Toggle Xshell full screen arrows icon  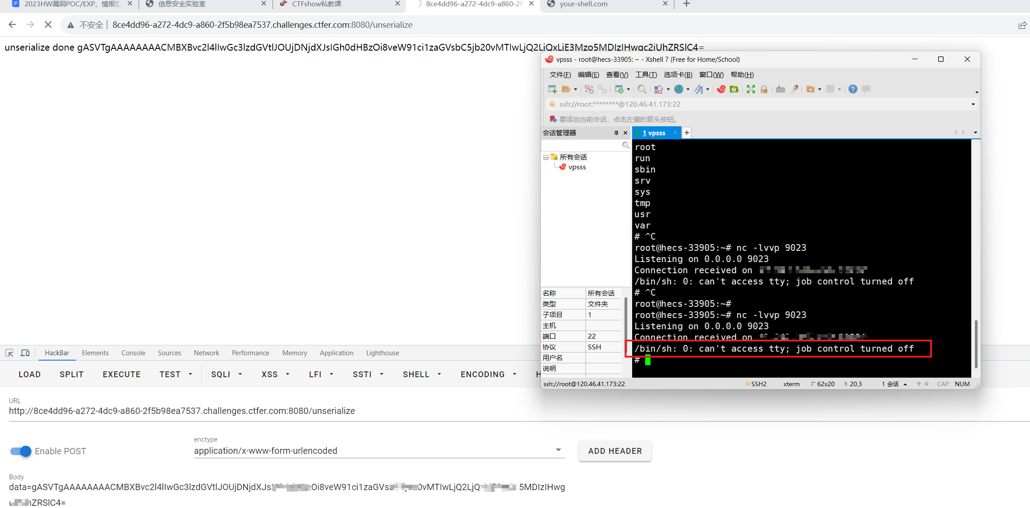[x=751, y=89]
